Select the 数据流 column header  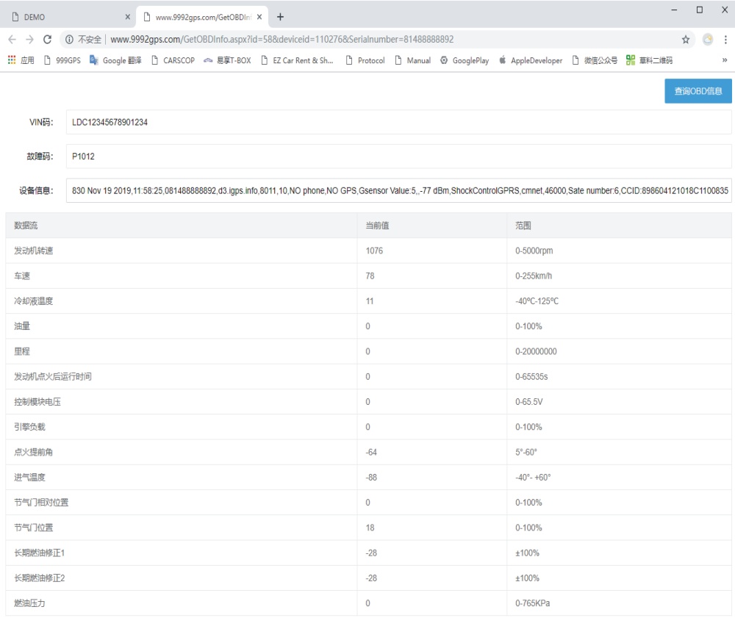tap(26, 226)
